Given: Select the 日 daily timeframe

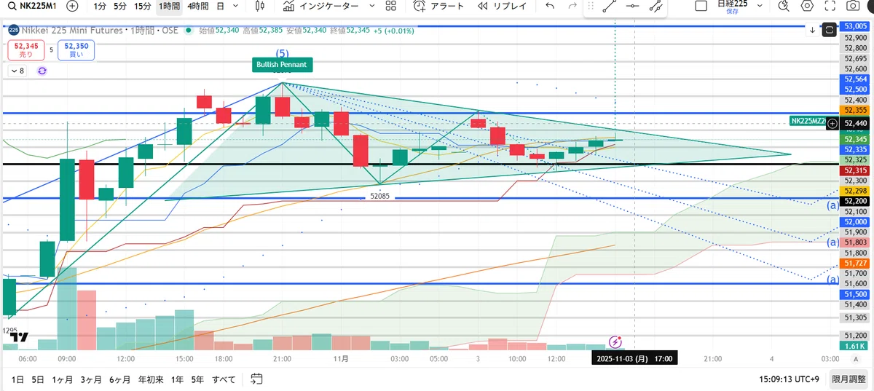Looking at the screenshot, I should pos(220,6).
